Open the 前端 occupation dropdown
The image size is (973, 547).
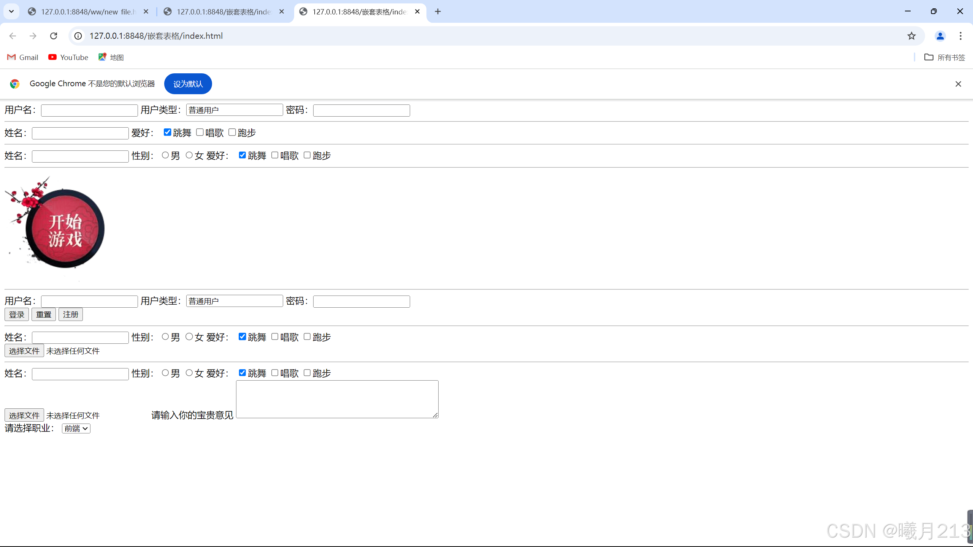pos(76,428)
